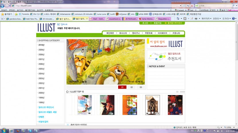Expand the address bar history dropdown
The height and width of the screenshot is (133, 238).
(181, 6)
